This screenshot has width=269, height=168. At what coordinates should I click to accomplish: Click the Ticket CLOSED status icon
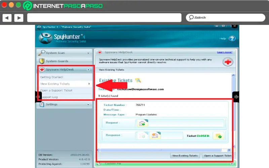218,136
